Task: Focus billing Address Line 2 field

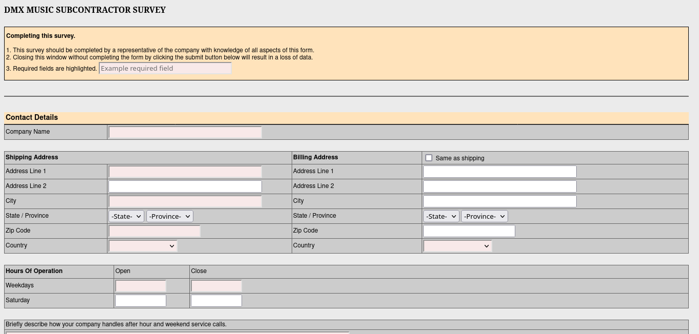Action: 499,186
